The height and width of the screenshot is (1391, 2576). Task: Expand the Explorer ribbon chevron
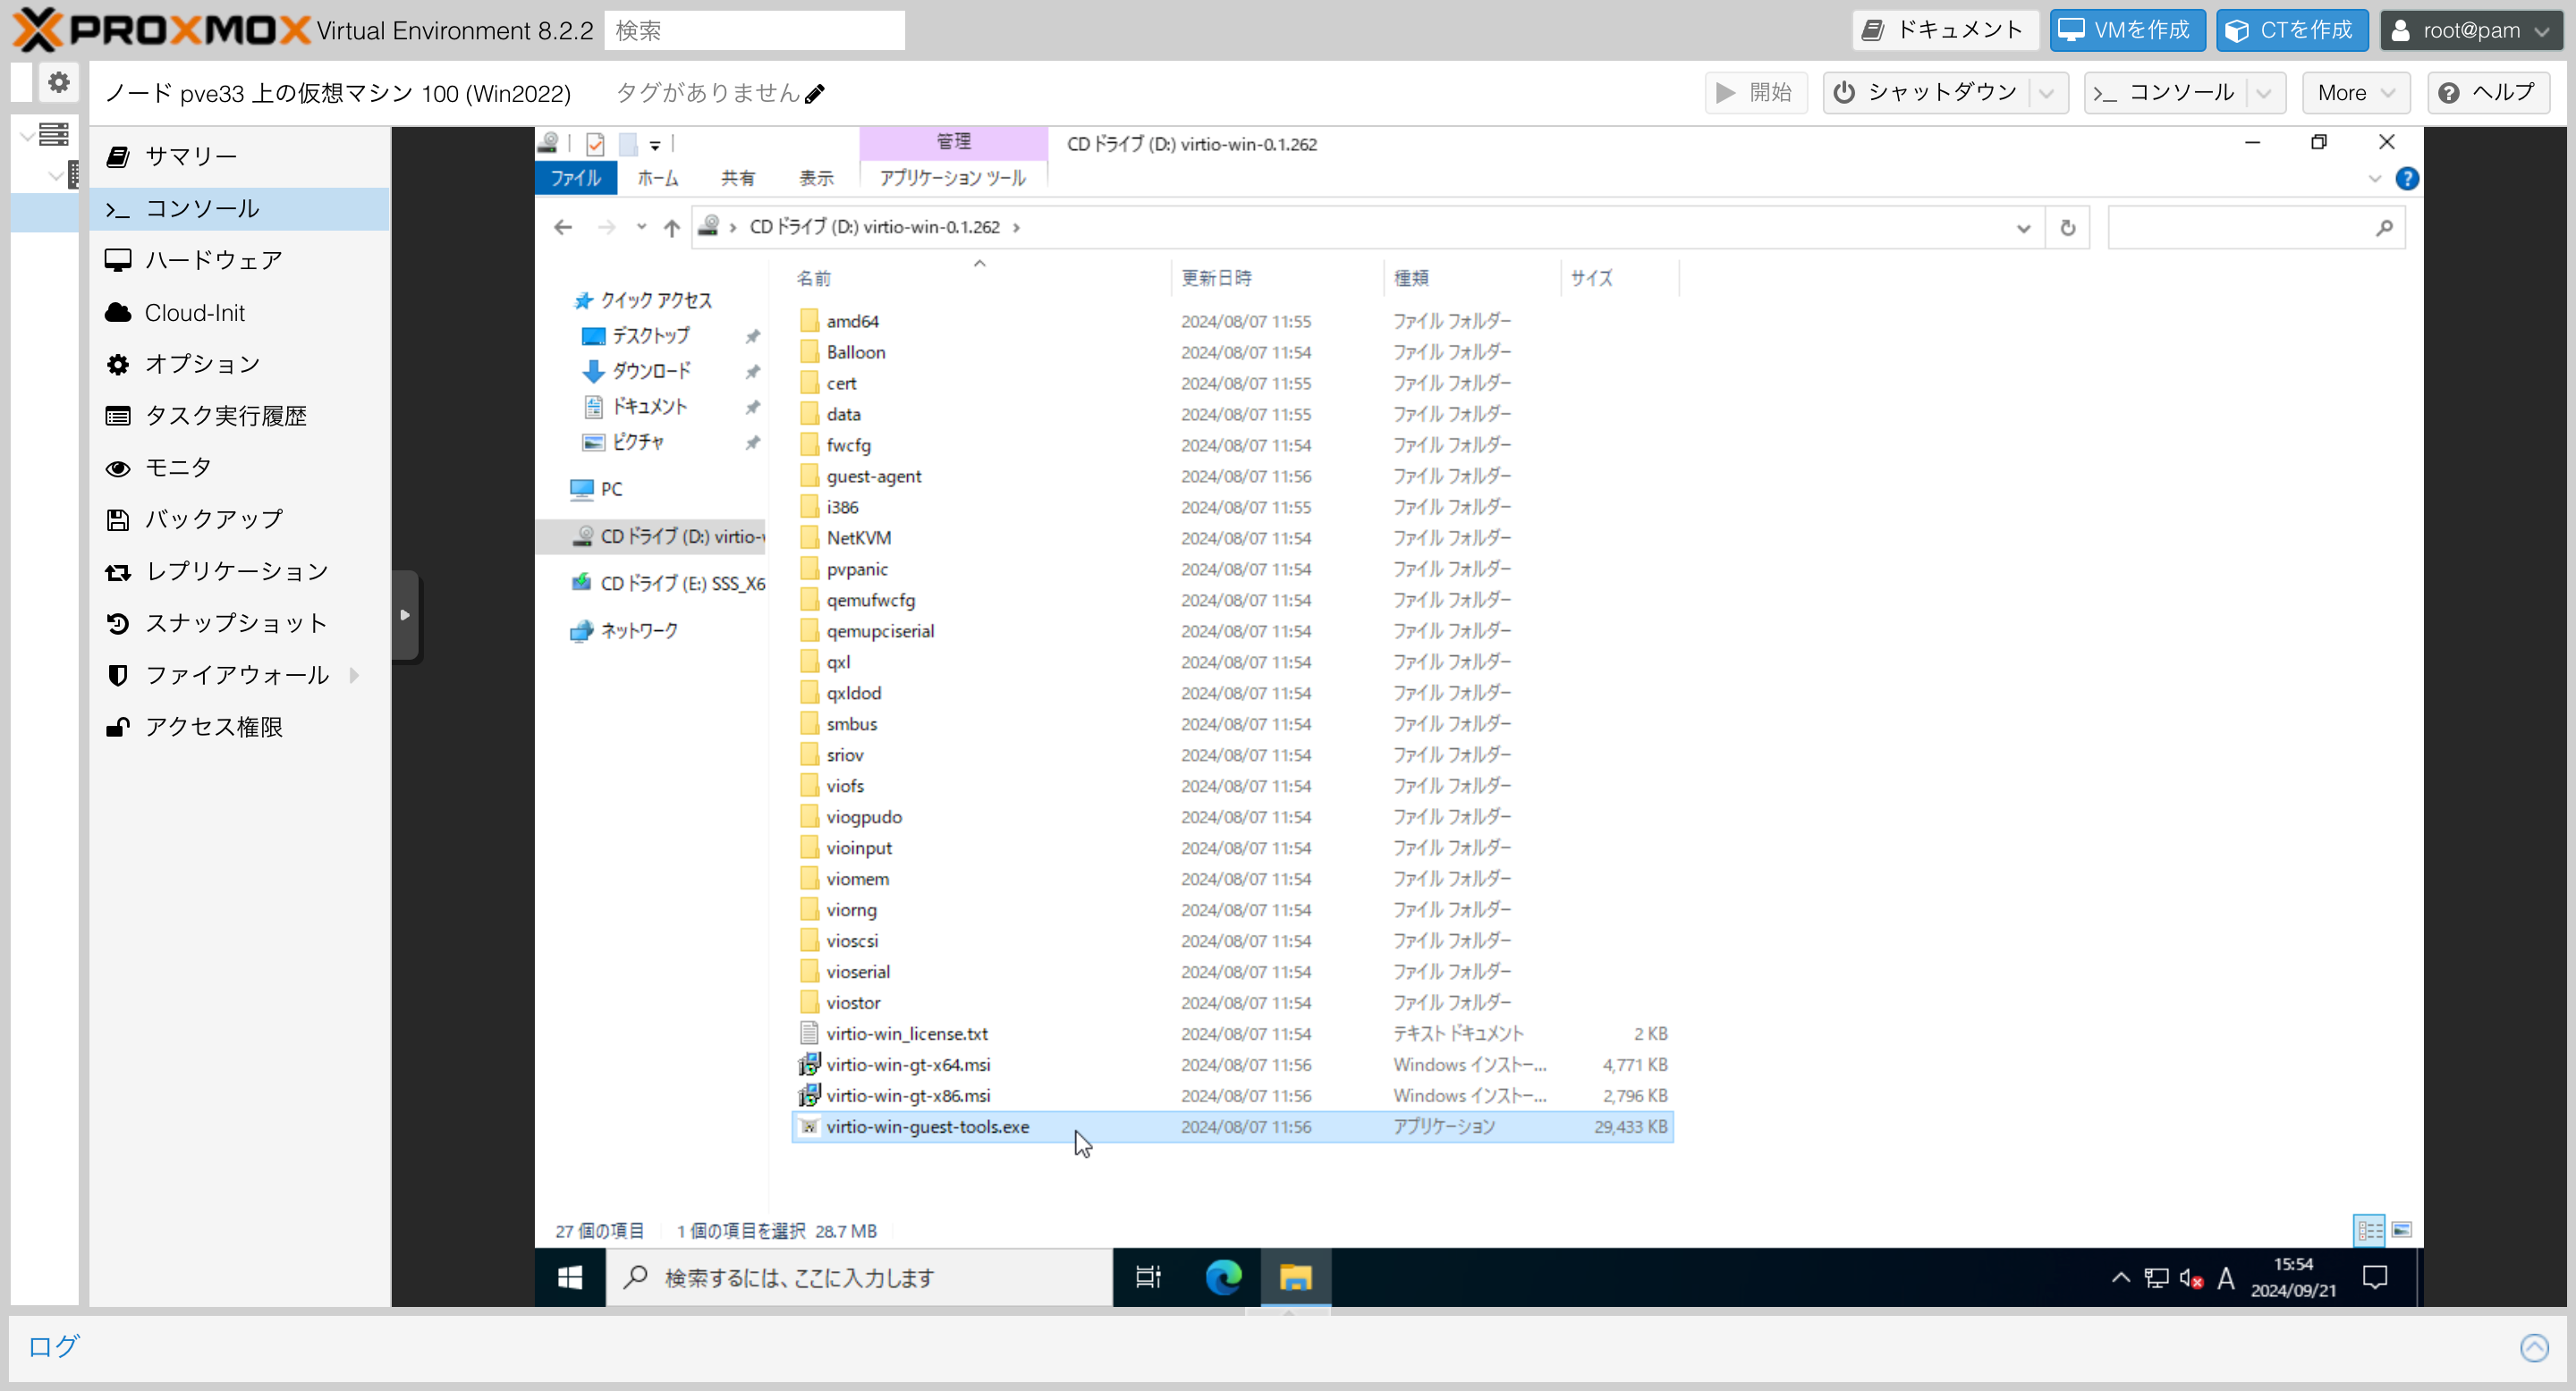point(2375,179)
